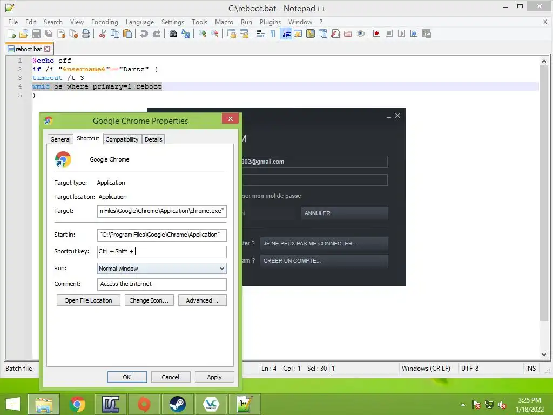Confirm properties with OK
This screenshot has width=553, height=415.
coord(127,377)
